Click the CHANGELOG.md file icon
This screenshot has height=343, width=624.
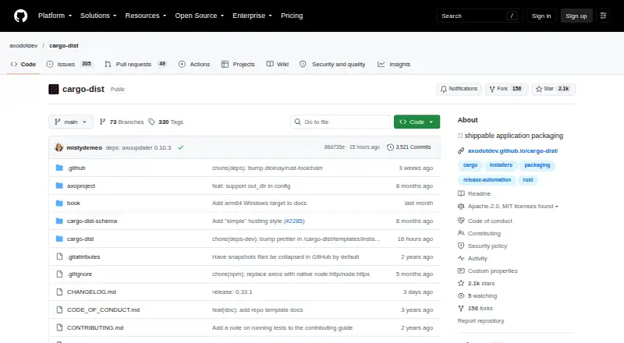click(x=59, y=292)
